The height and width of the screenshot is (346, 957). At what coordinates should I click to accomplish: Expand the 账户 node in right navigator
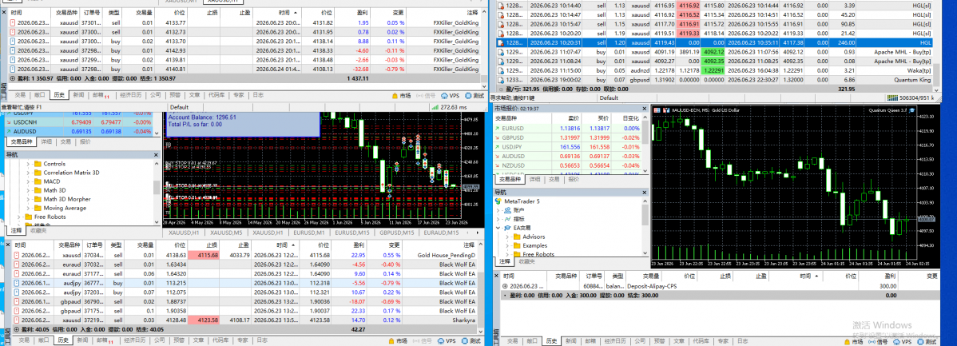(498, 210)
